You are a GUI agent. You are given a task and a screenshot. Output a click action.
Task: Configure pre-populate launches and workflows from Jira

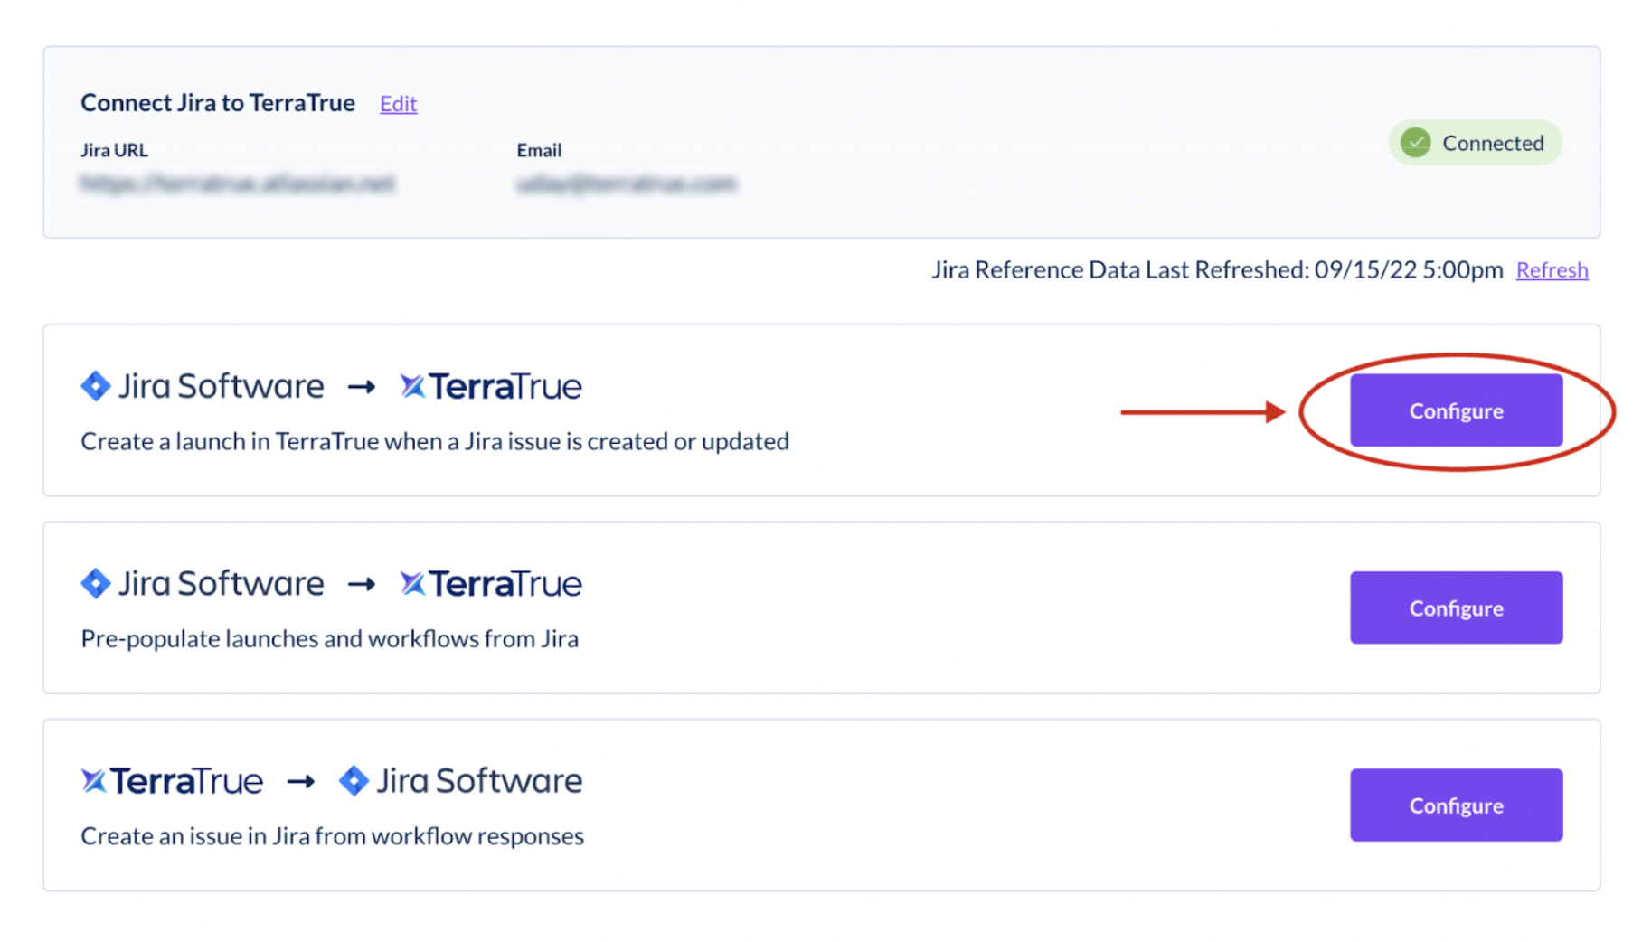pos(1456,608)
